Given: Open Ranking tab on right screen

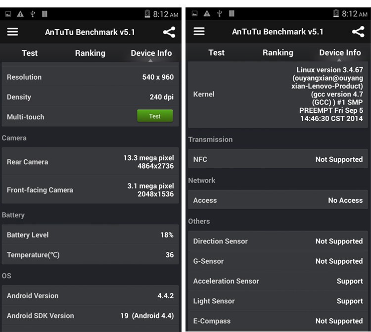Looking at the screenshot, I should 278,52.
